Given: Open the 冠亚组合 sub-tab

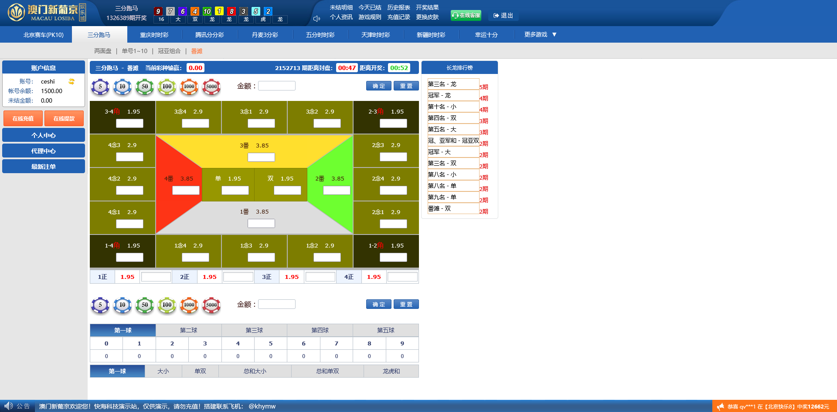Looking at the screenshot, I should [x=169, y=51].
